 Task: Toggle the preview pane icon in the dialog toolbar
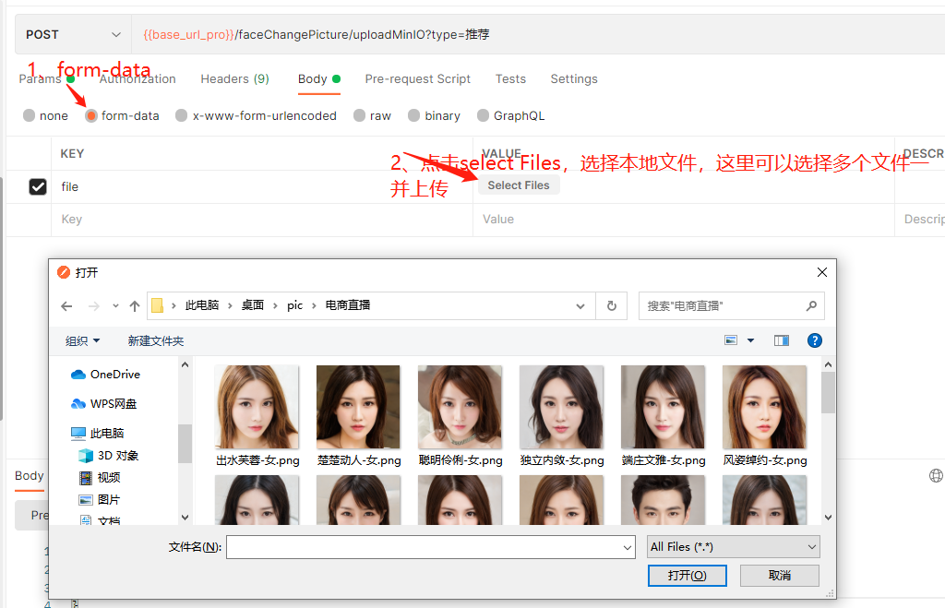(x=780, y=340)
